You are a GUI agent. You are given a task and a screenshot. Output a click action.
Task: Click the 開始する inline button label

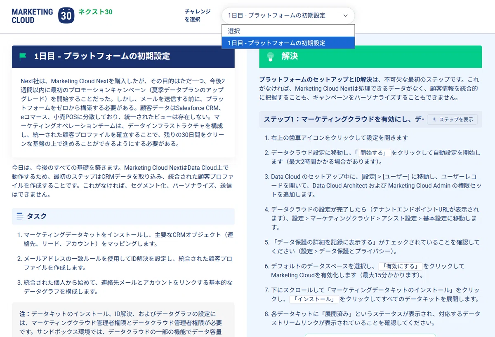(375, 153)
